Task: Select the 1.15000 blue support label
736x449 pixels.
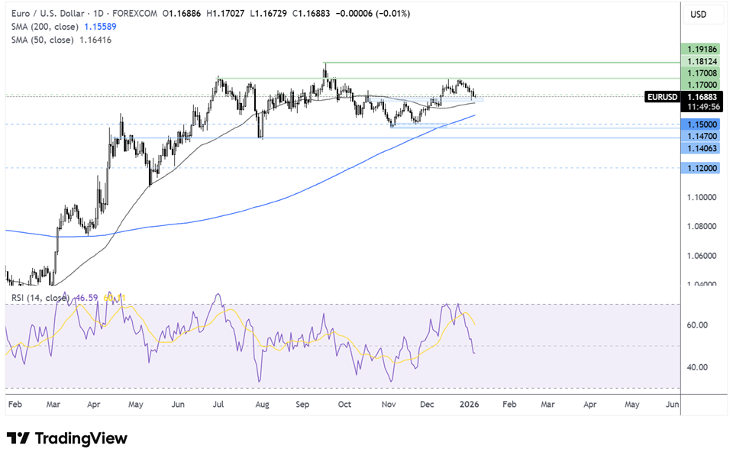Action: 700,124
